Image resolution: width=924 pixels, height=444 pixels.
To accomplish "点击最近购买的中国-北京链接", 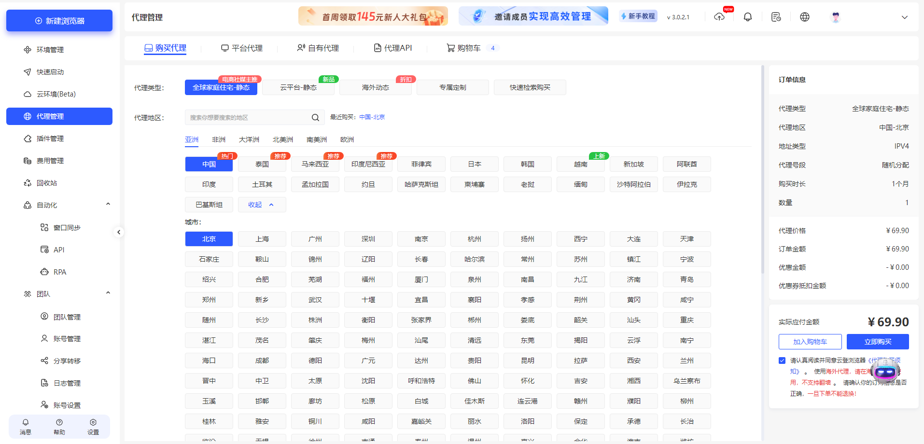I will tap(371, 117).
